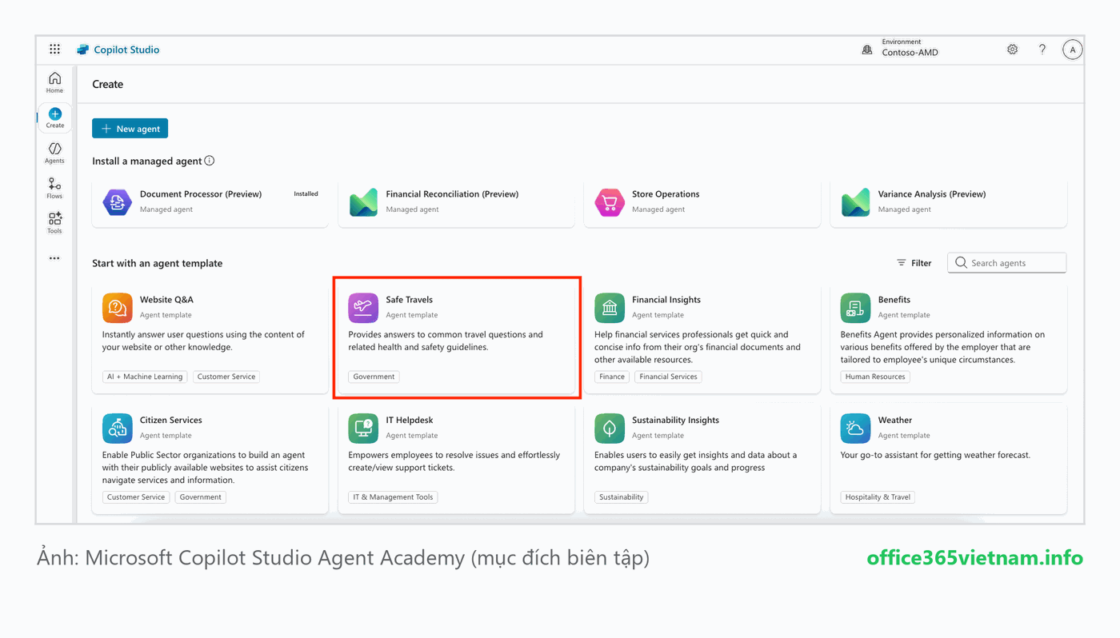Image resolution: width=1120 pixels, height=638 pixels.
Task: Open the Environment picker icon
Action: click(866, 50)
